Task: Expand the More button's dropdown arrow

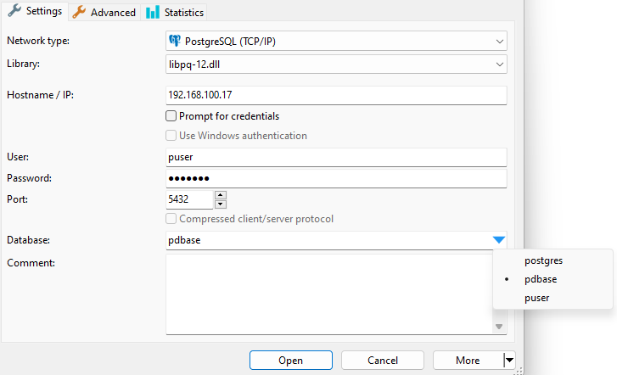Action: pyautogui.click(x=509, y=360)
